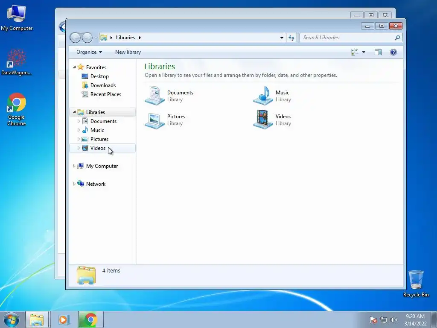The image size is (437, 328).
Task: Open the Documents library icon in main pane
Action: (154, 96)
